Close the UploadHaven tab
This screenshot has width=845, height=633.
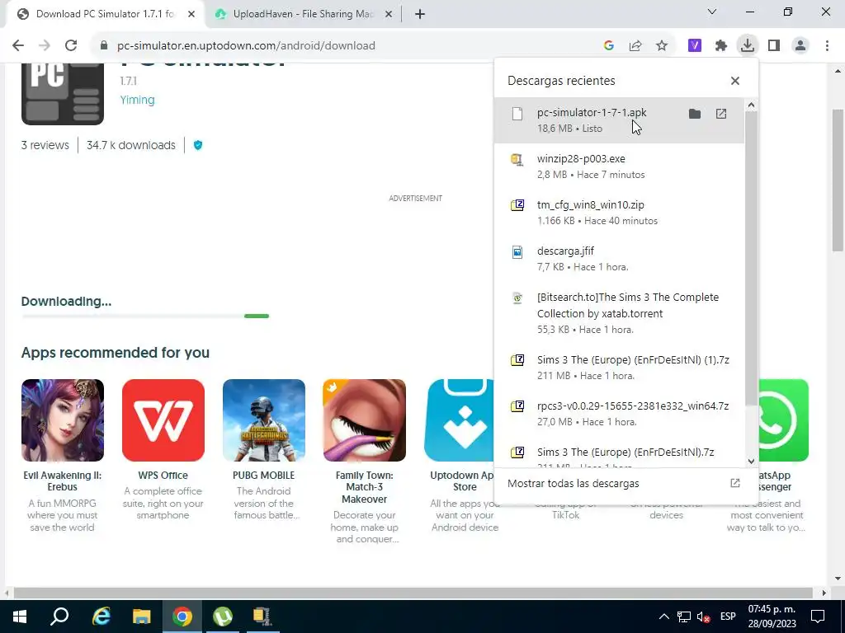(389, 15)
